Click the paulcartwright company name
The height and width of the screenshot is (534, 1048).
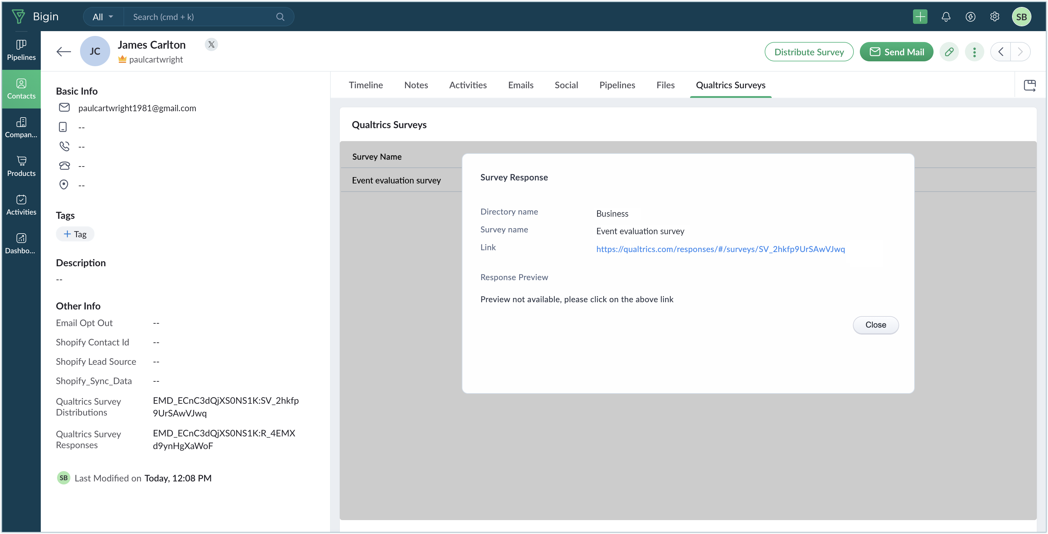point(156,60)
